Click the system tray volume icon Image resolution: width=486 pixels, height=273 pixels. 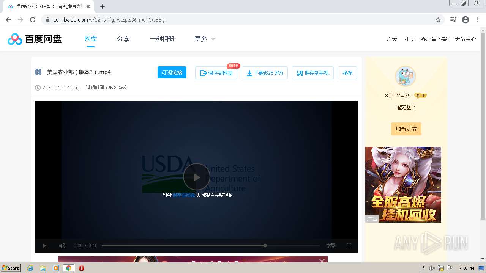432,268
